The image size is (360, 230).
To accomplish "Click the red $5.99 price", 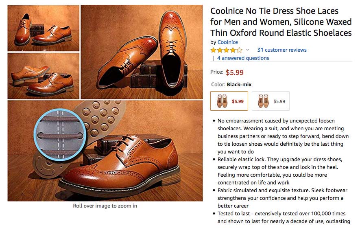I will click(234, 72).
